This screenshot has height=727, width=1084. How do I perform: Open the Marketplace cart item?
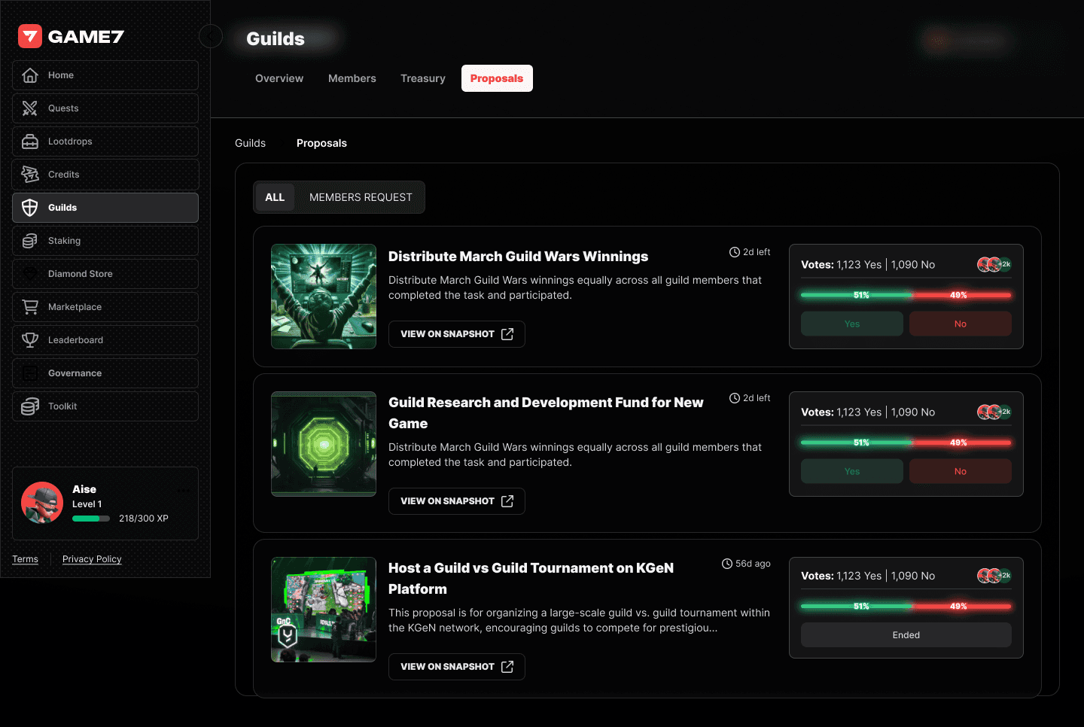(105, 307)
